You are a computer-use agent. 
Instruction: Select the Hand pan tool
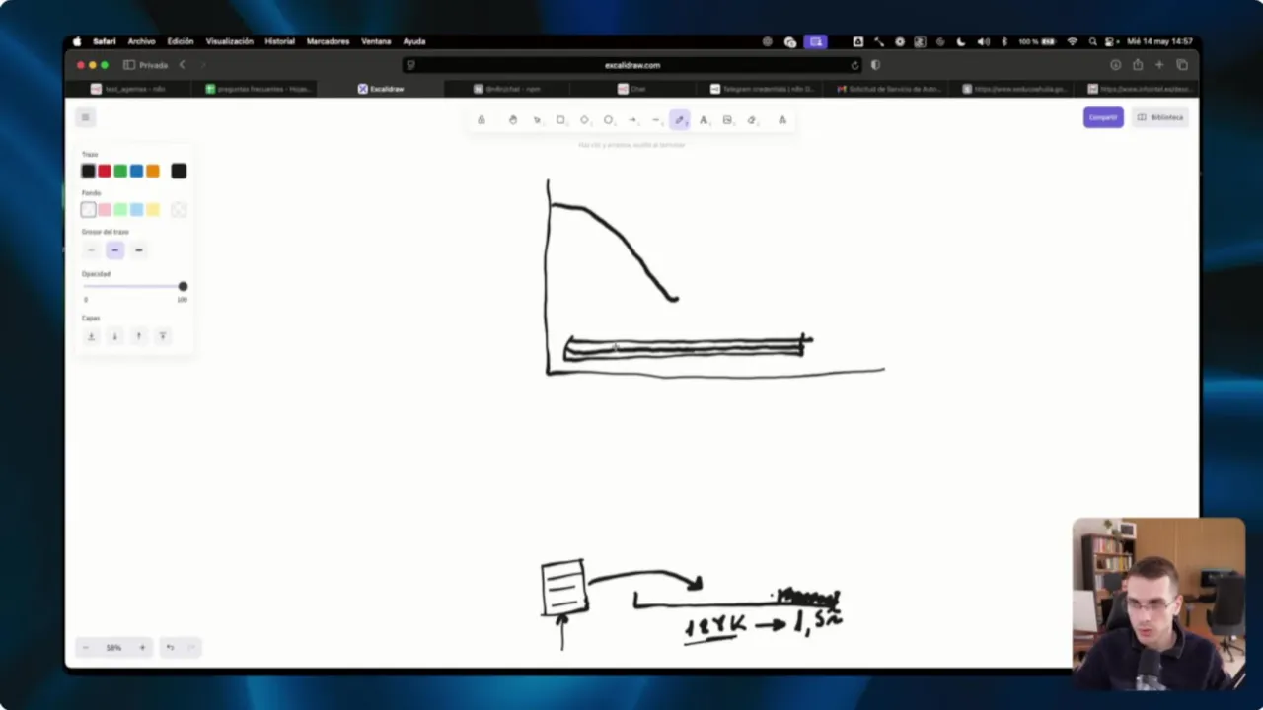point(512,120)
